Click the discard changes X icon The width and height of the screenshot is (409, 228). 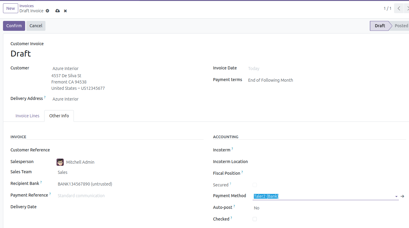tap(65, 11)
